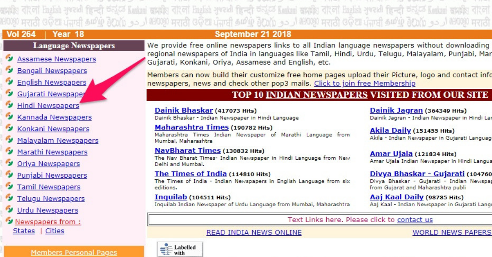The image size is (492, 257).
Task: Open the Urdu Newspapers link
Action: pyautogui.click(x=48, y=210)
